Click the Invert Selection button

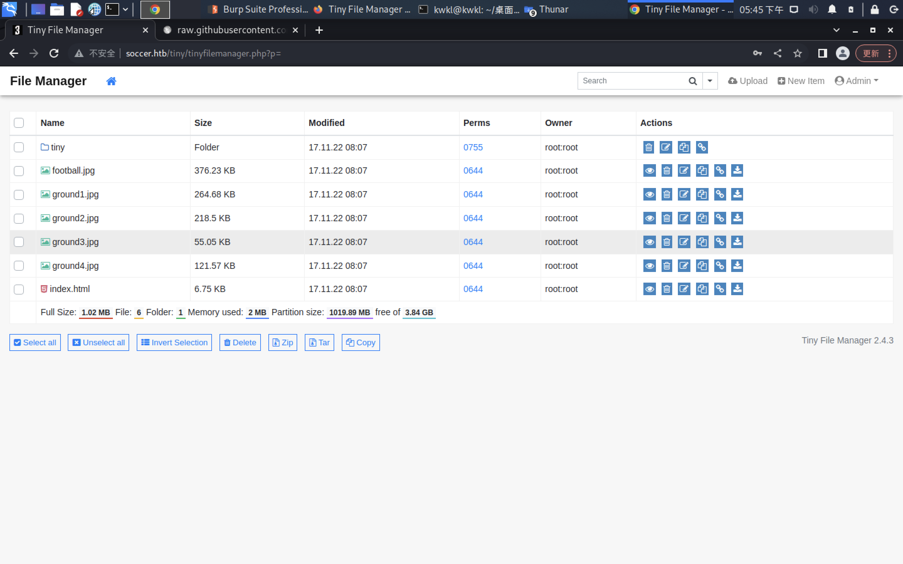click(x=174, y=342)
